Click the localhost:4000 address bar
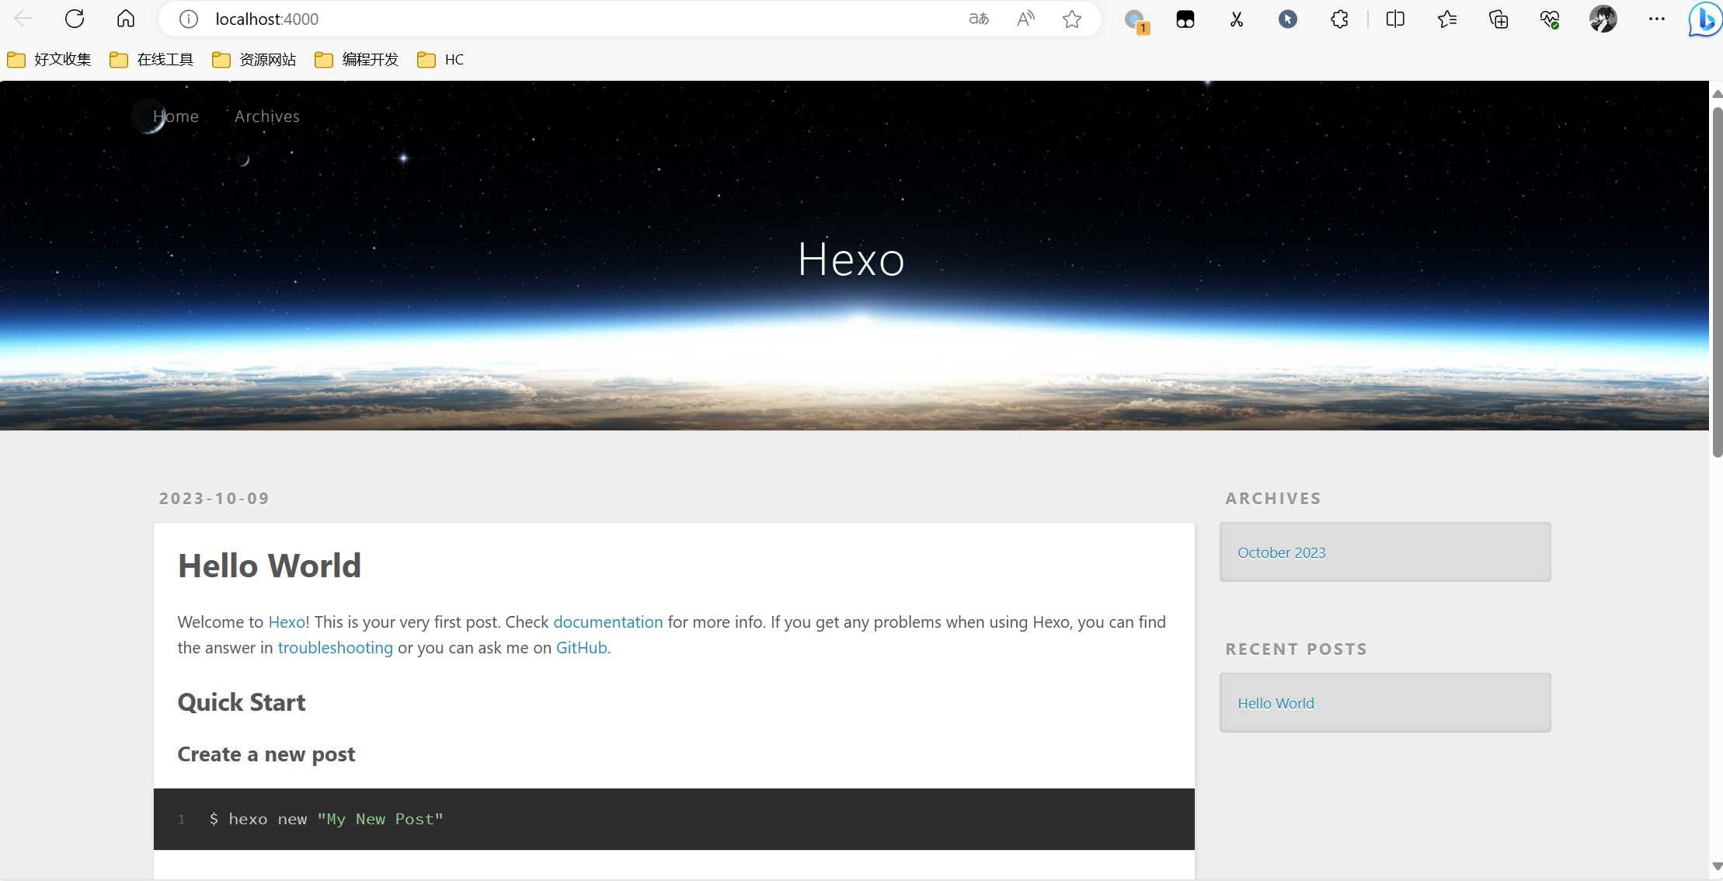1723x881 pixels. [544, 19]
